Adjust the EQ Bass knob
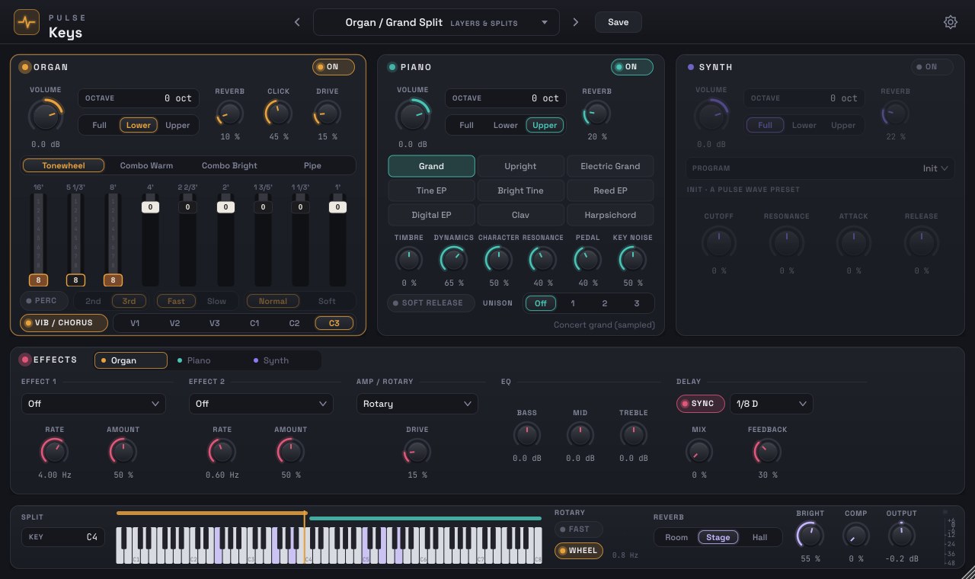Image resolution: width=975 pixels, height=579 pixels. click(x=526, y=435)
